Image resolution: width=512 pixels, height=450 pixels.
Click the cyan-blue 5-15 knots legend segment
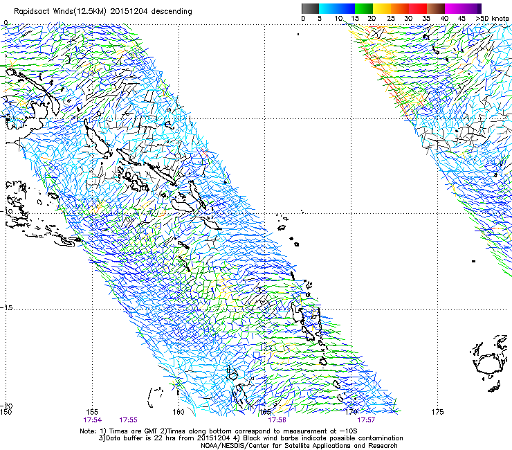point(337,8)
